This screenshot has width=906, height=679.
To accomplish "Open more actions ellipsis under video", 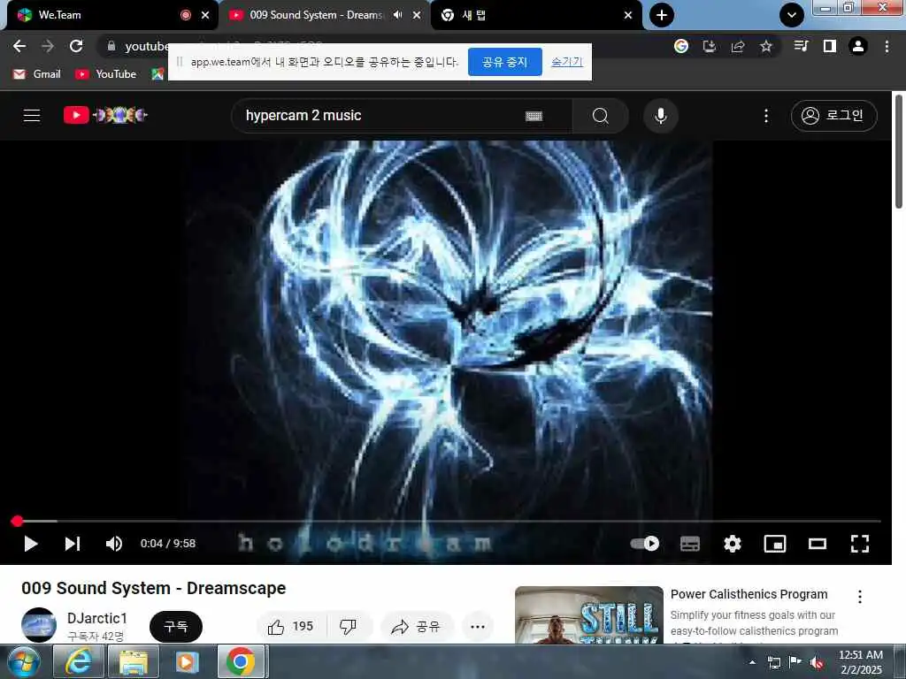I will tap(477, 627).
